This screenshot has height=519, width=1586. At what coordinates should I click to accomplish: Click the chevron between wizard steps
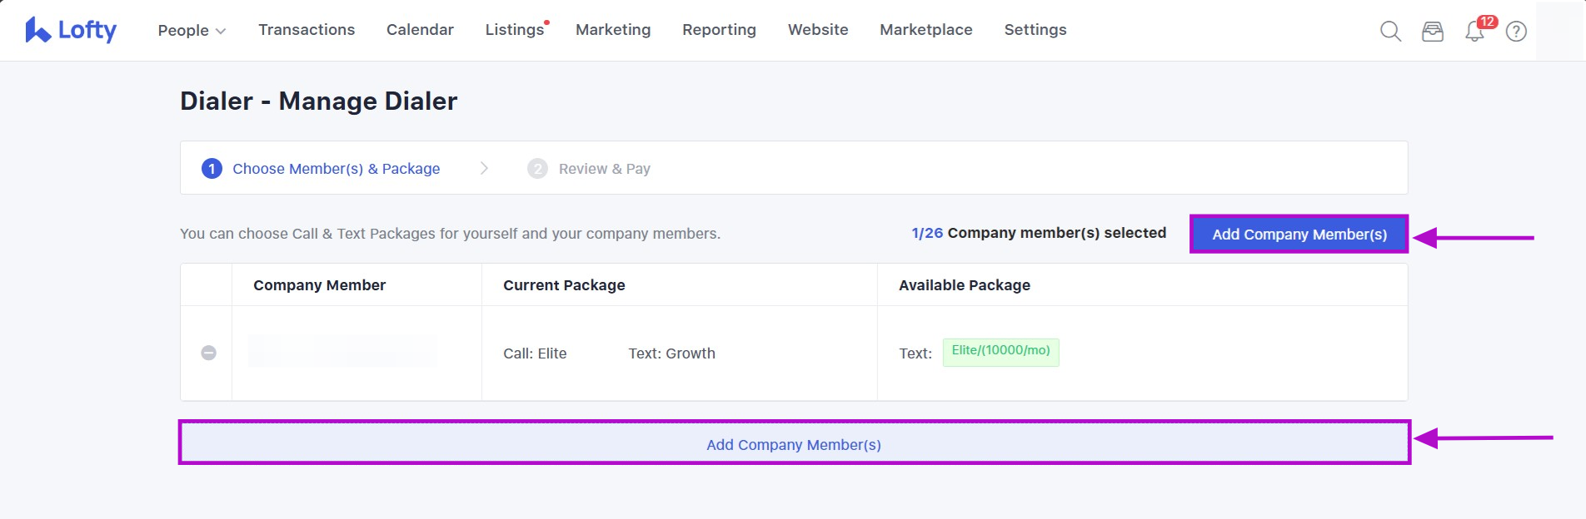click(484, 169)
